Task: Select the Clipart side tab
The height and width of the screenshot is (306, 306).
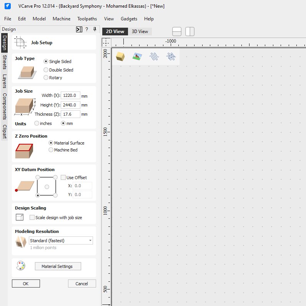Action: [x=5, y=131]
